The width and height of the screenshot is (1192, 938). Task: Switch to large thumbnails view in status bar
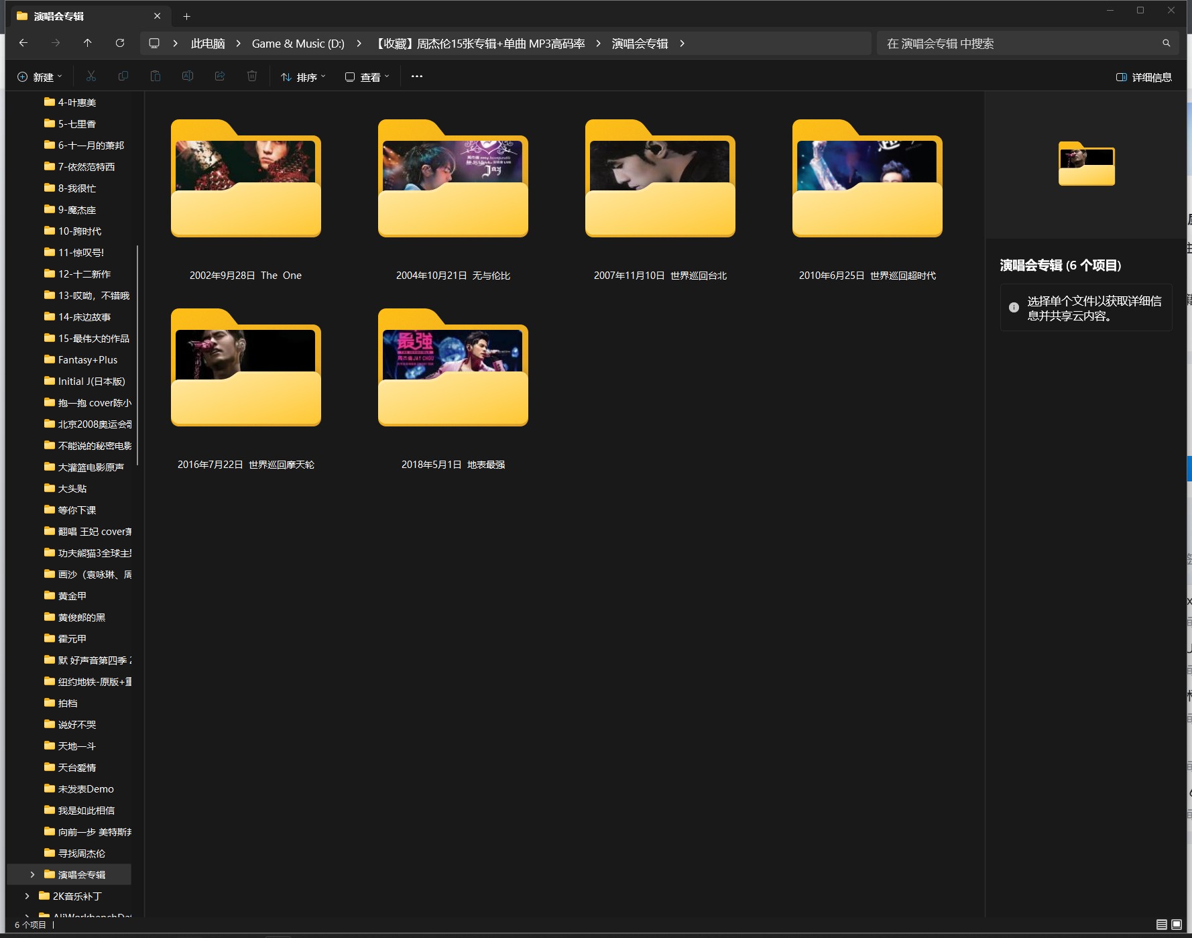[1177, 925]
